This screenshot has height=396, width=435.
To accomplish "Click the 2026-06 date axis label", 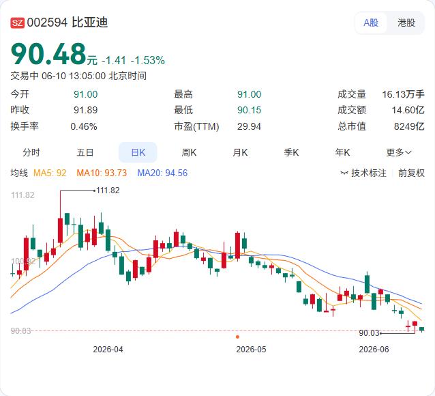I will [x=374, y=350].
